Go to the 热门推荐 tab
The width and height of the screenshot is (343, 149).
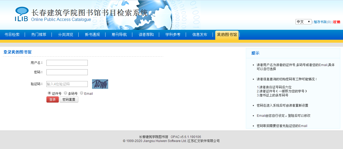click(39, 35)
